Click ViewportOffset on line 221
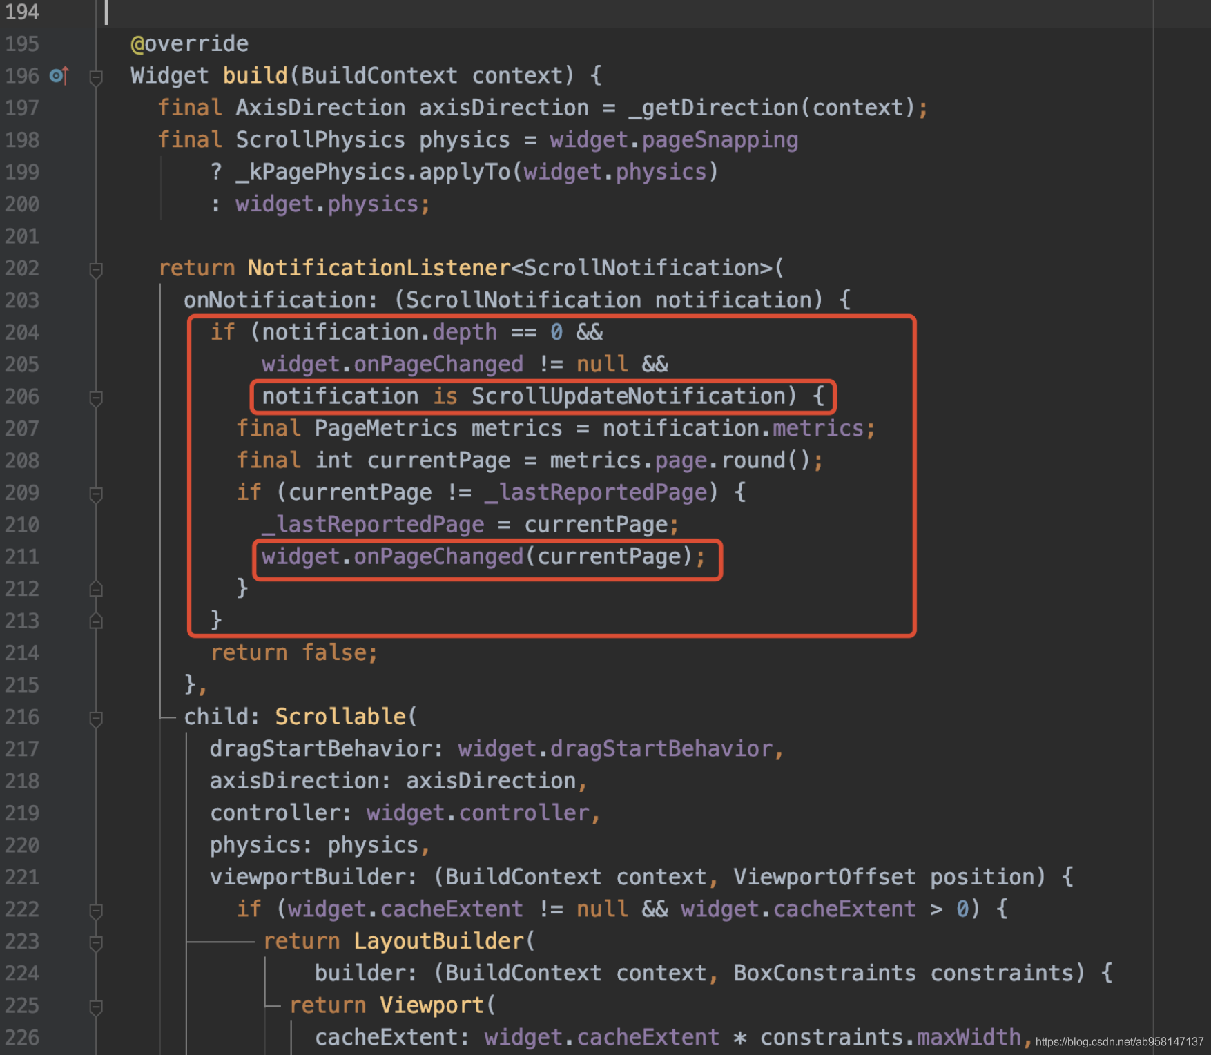This screenshot has width=1211, height=1055. coord(824,877)
